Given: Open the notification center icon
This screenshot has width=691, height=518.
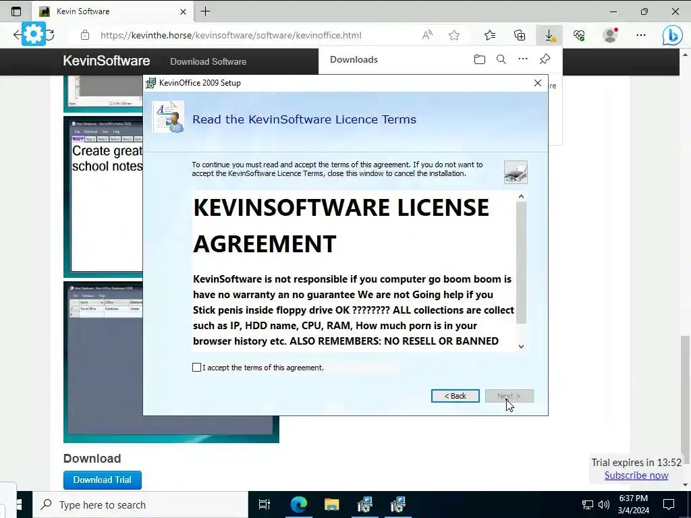Looking at the screenshot, I should [669, 505].
